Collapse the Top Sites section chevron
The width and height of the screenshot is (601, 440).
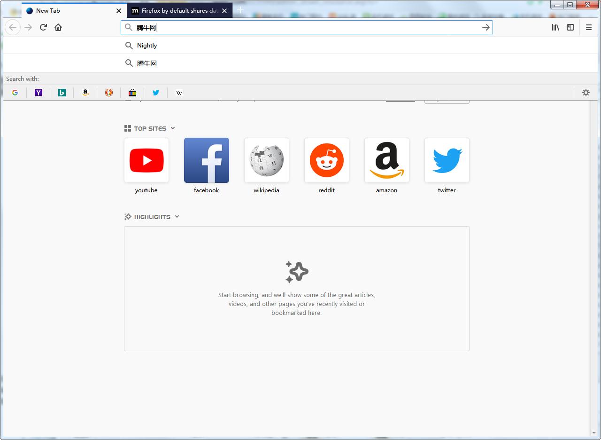pos(173,128)
